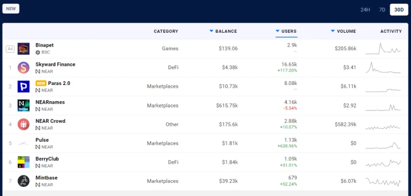Click the NEARnames logo
411x196 pixels.
coord(24,105)
